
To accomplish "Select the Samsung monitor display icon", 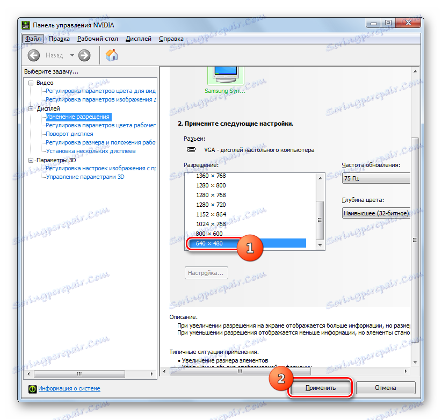I will click(226, 75).
